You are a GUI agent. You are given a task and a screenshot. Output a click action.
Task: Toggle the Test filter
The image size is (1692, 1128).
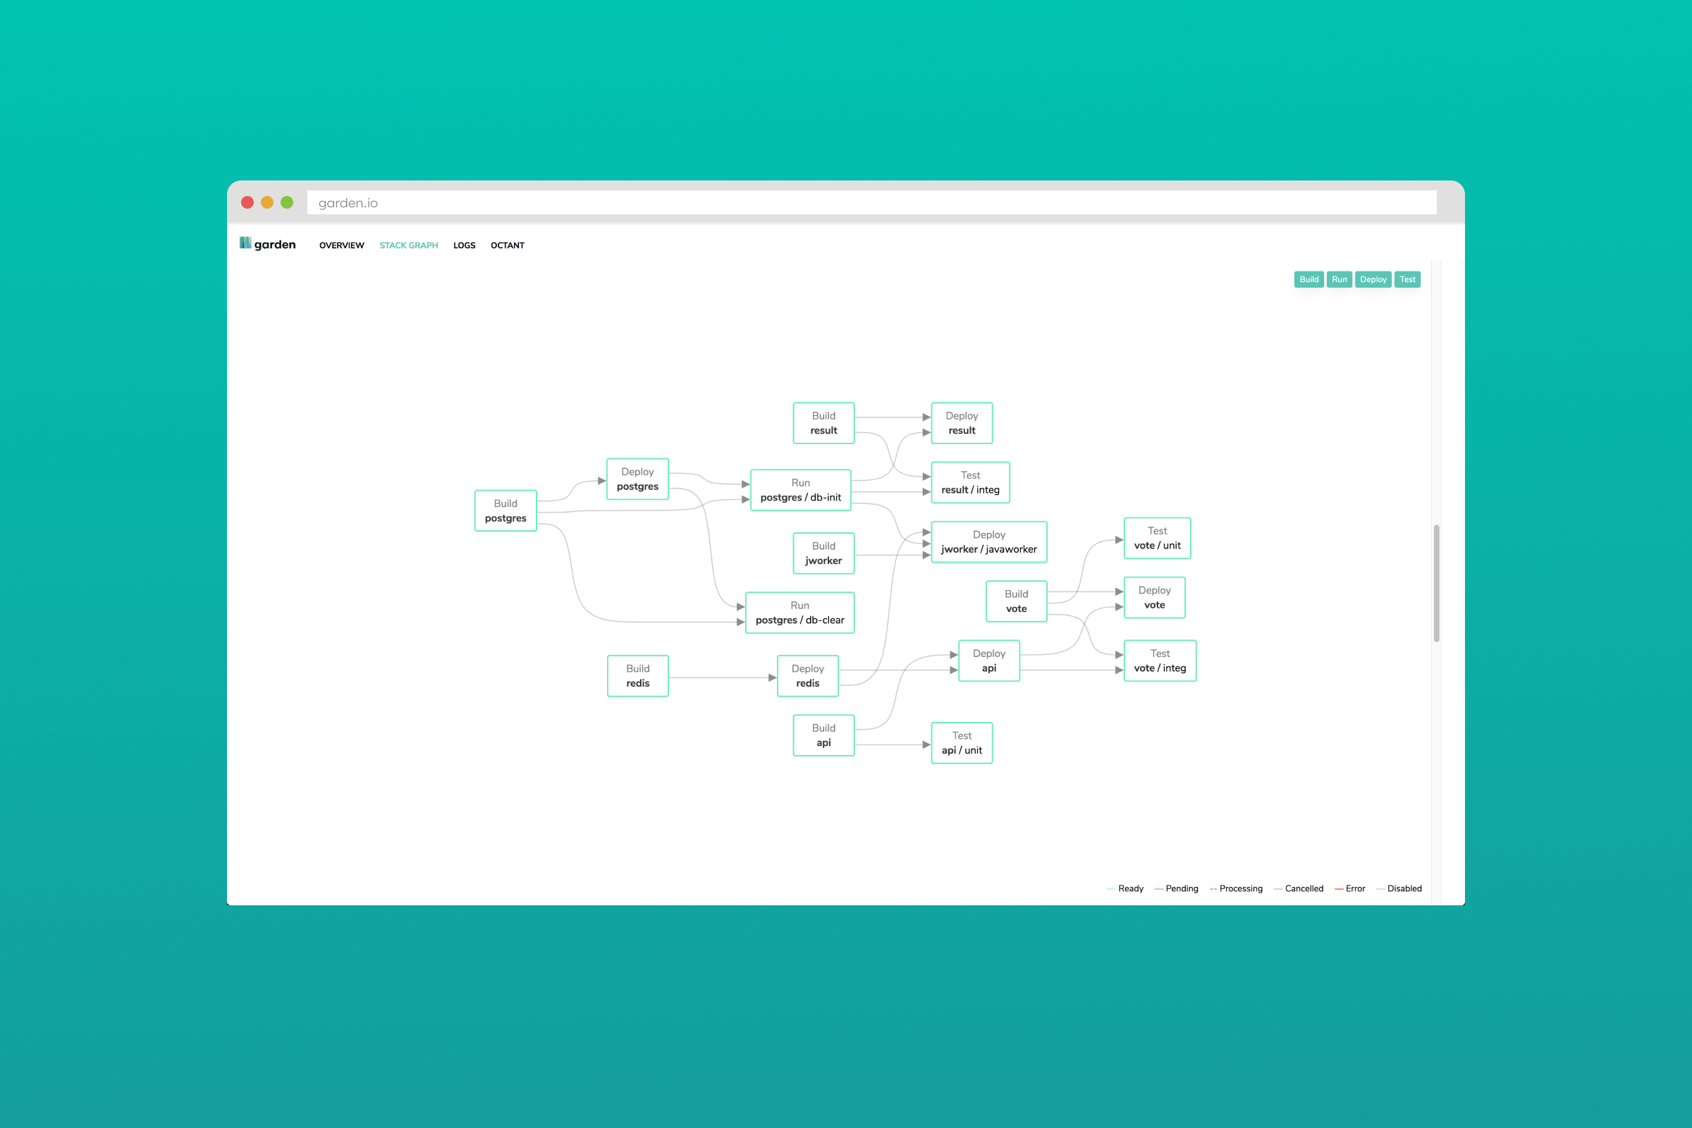[1407, 279]
